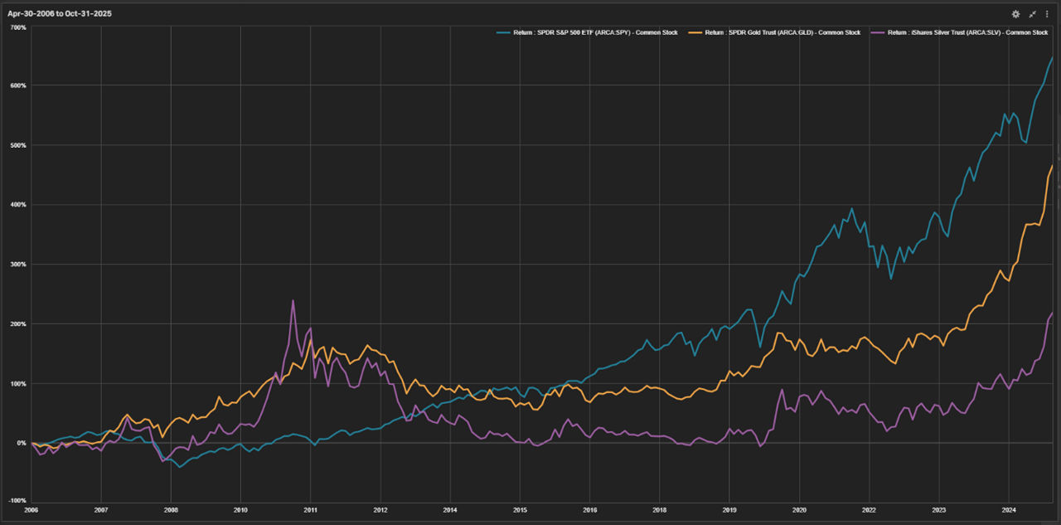Click the 0% y-axis label
This screenshot has height=525, width=1061.
click(22, 443)
